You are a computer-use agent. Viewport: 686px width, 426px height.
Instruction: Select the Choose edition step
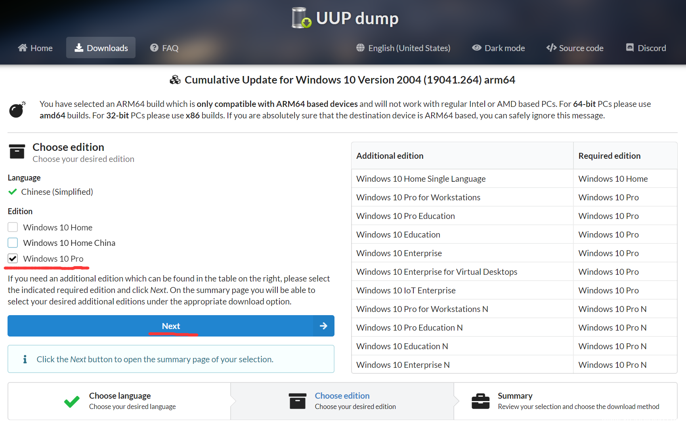342,396
